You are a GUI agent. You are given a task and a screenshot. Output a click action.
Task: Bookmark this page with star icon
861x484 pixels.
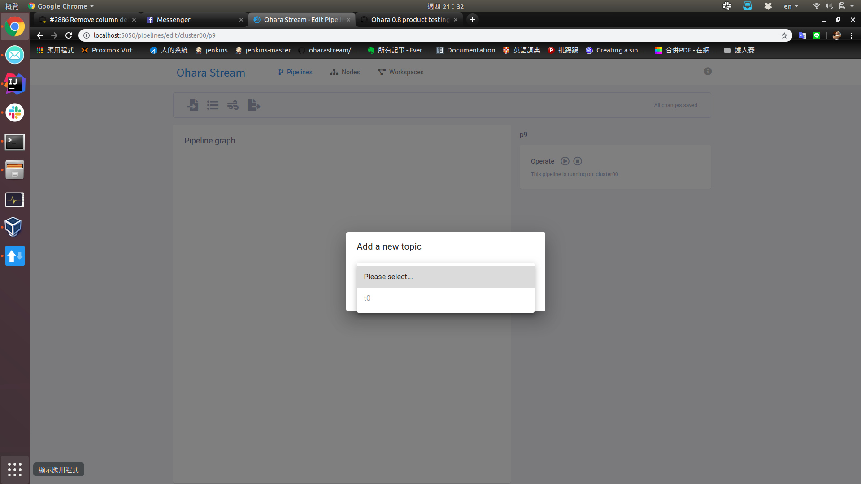784,35
